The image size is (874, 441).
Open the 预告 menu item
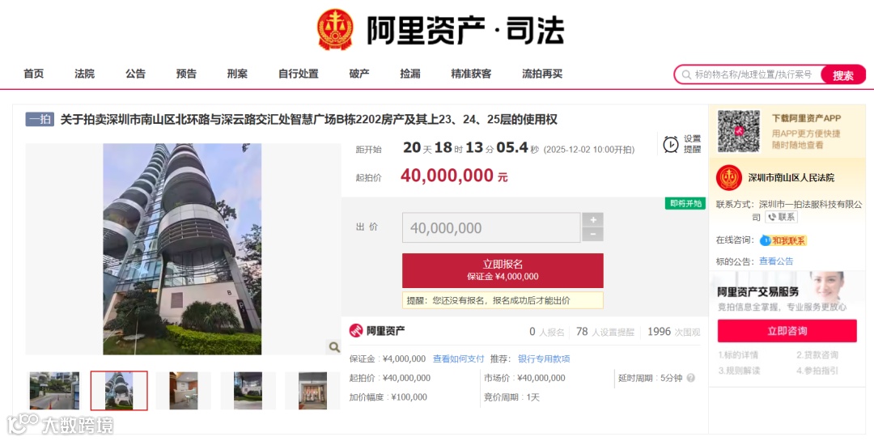pos(186,74)
